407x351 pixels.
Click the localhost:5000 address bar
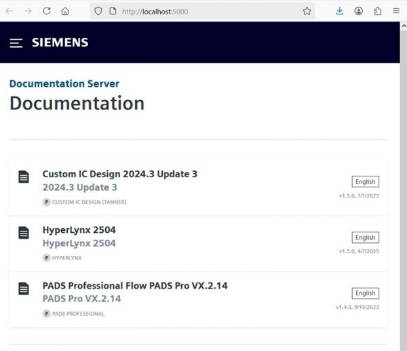pos(202,12)
